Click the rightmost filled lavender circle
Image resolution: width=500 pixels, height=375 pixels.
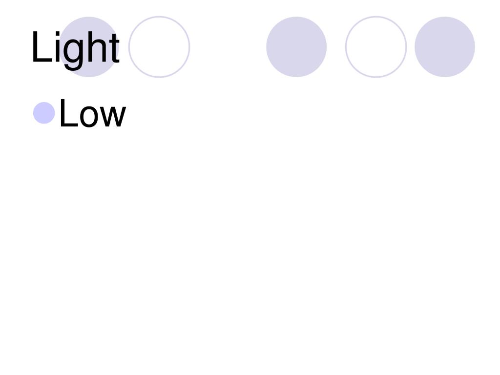(445, 47)
